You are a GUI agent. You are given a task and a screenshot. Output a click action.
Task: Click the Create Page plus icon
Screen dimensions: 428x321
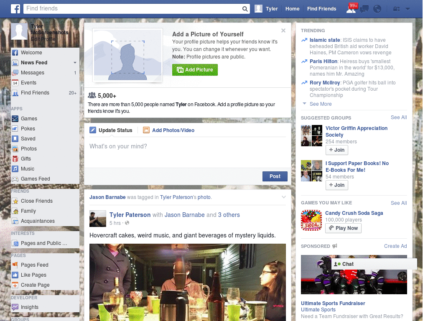coord(15,285)
